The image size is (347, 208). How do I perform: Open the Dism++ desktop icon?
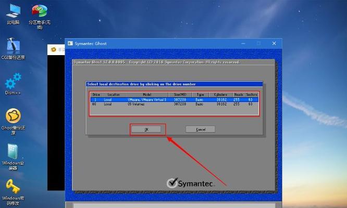(x=13, y=84)
